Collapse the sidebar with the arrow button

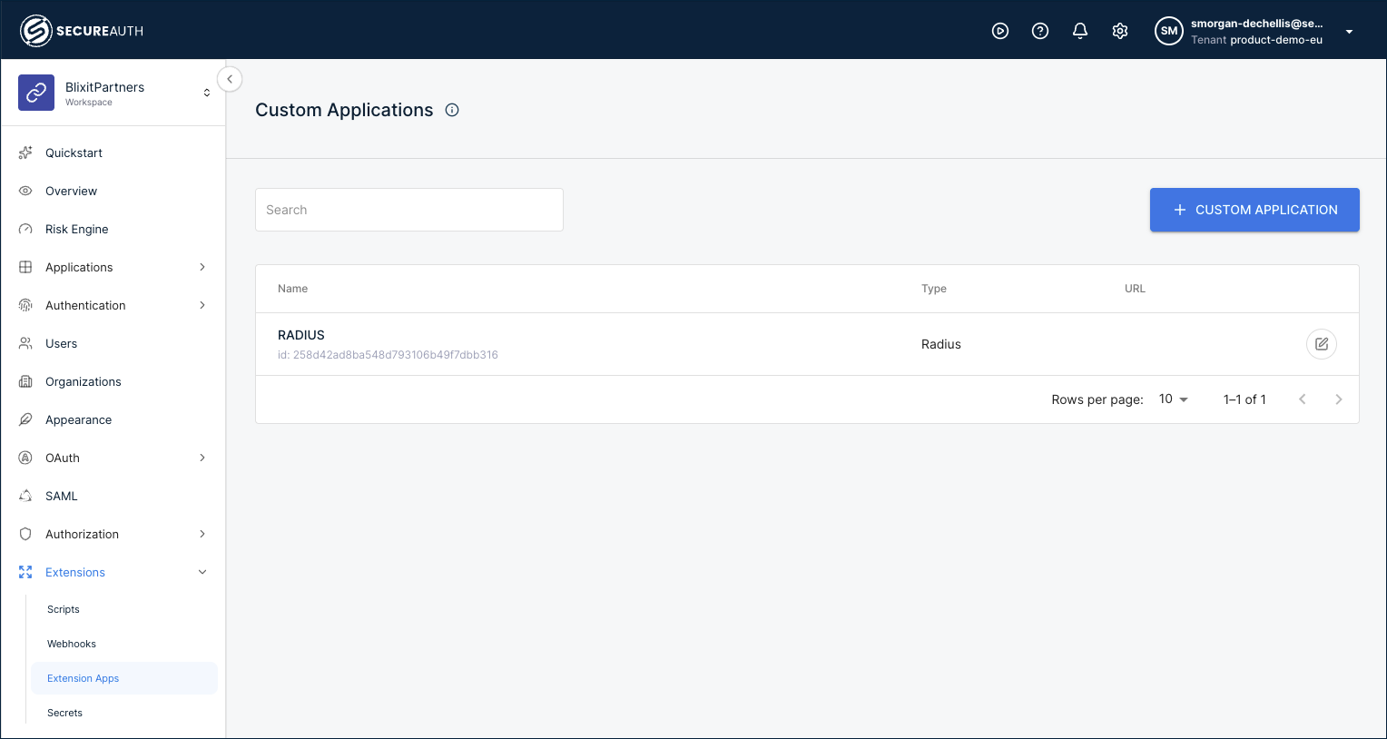coord(230,79)
